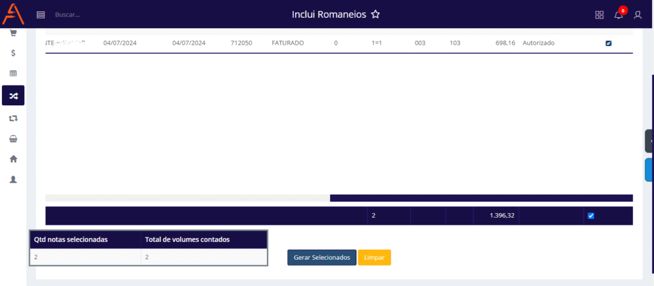654x286 pixels.
Task: Click the user profile icon in header
Action: pos(637,15)
